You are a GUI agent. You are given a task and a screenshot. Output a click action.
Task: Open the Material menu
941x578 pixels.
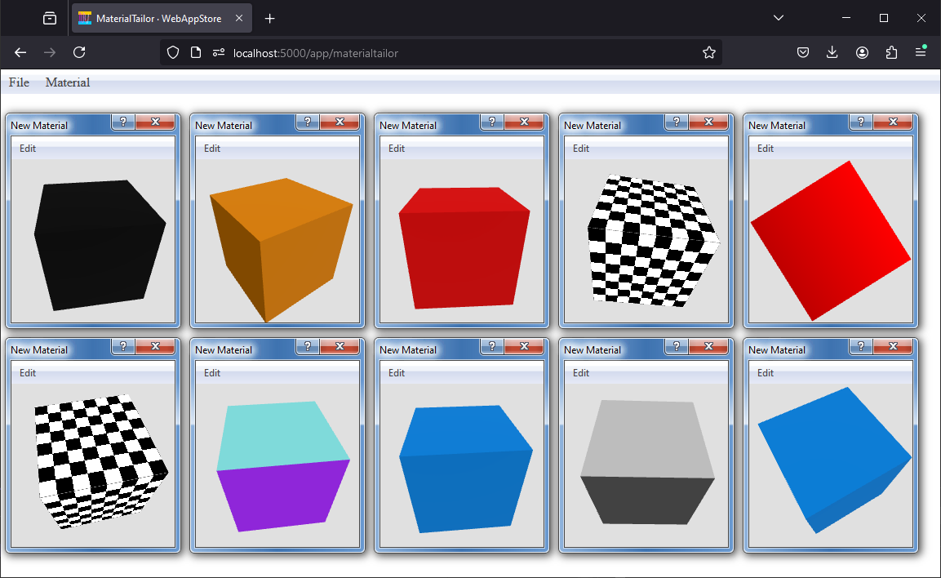pyautogui.click(x=68, y=82)
